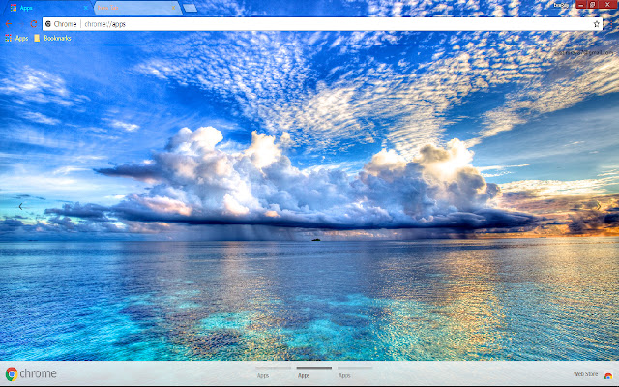The image size is (619, 387).
Task: Close the New Tab browser tab
Action: (x=173, y=8)
